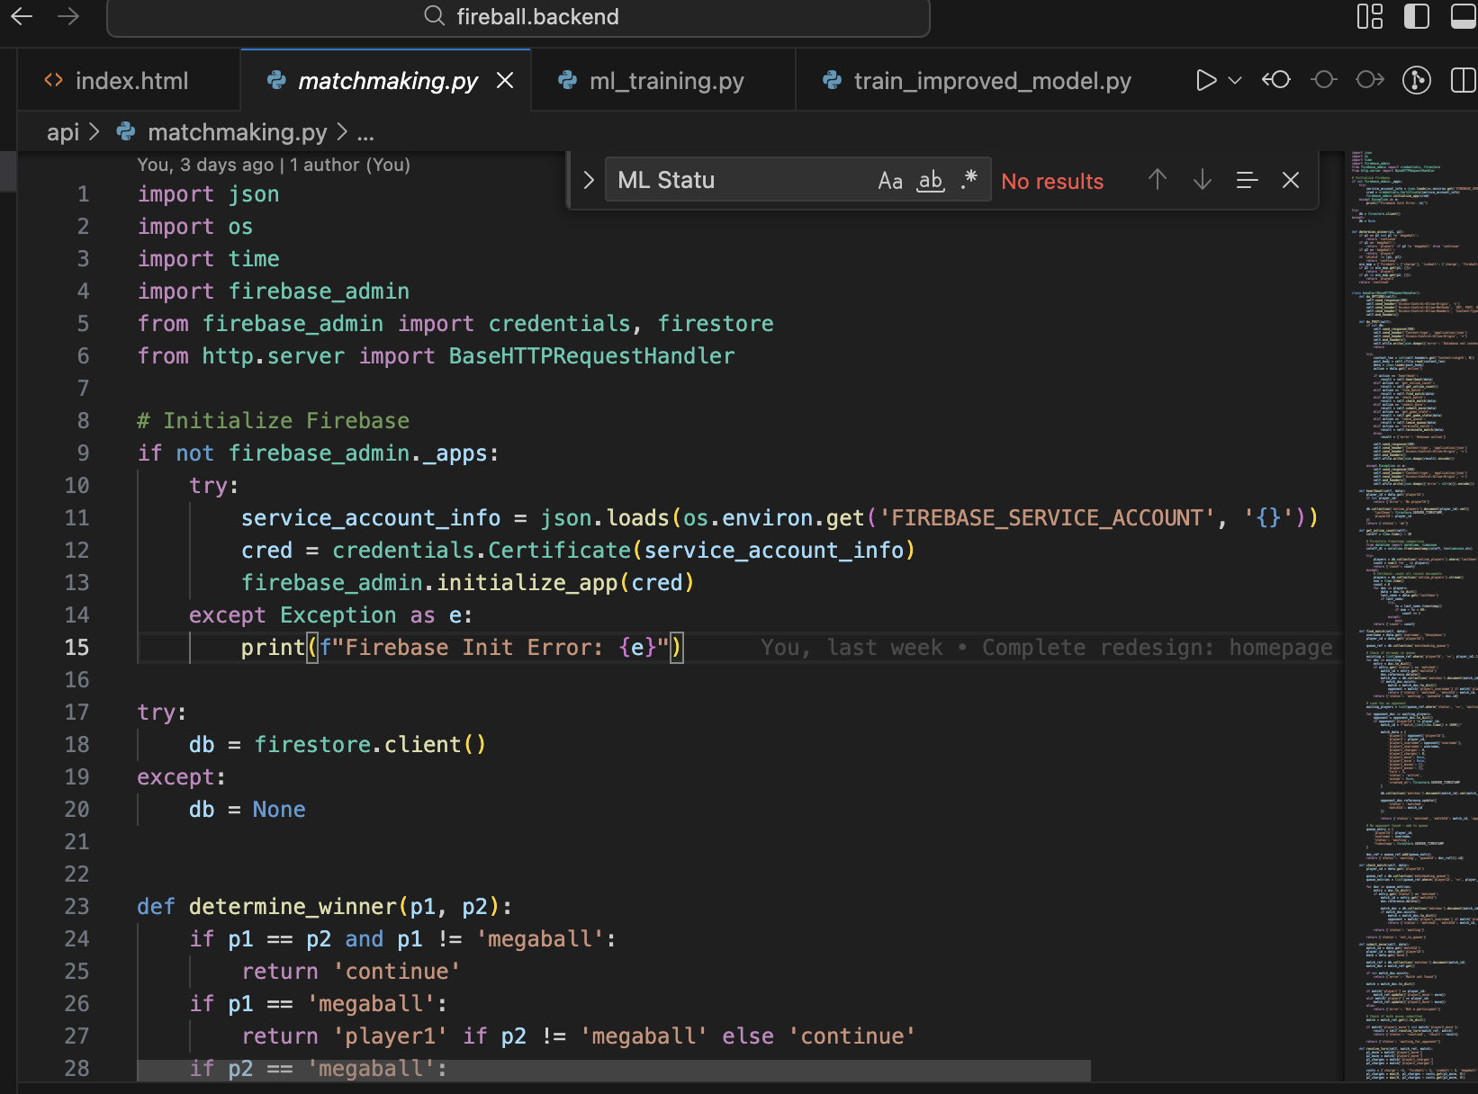This screenshot has width=1478, height=1094.
Task: Toggle the primary sidebar visibility
Action: click(x=1416, y=16)
